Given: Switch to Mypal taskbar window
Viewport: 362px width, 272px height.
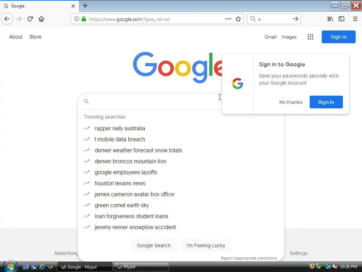Looking at the screenshot, I should 141,267.
